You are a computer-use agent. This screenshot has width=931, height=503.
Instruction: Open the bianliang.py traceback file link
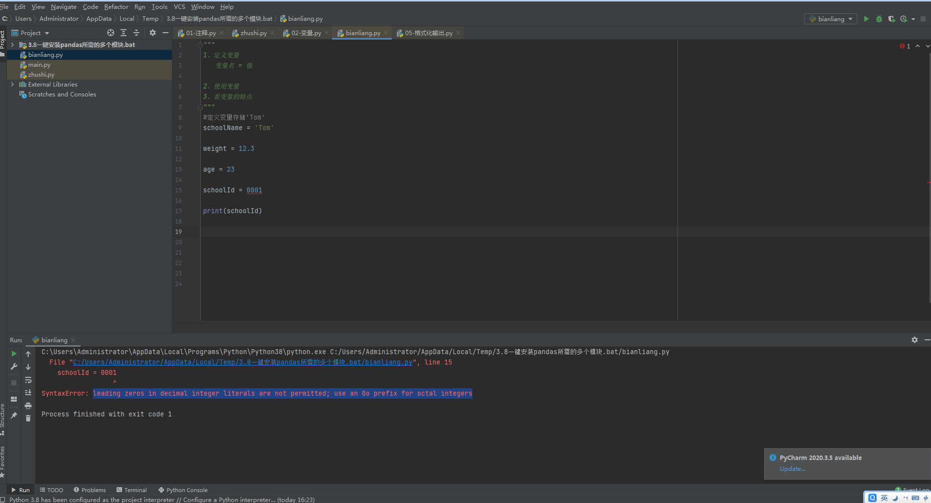pos(243,363)
